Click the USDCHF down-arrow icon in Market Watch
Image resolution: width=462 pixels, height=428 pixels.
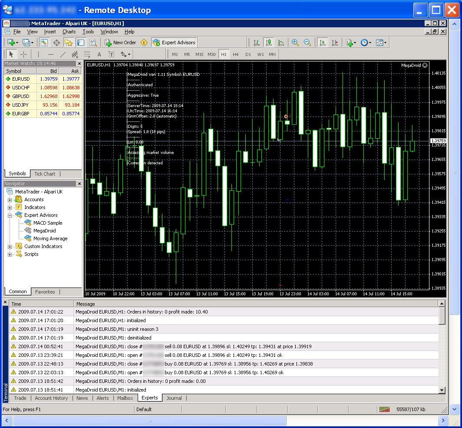(8, 87)
